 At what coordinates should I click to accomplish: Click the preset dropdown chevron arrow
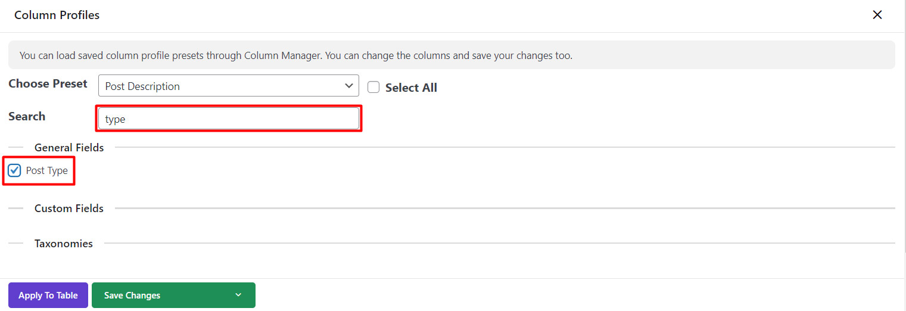pyautogui.click(x=349, y=86)
